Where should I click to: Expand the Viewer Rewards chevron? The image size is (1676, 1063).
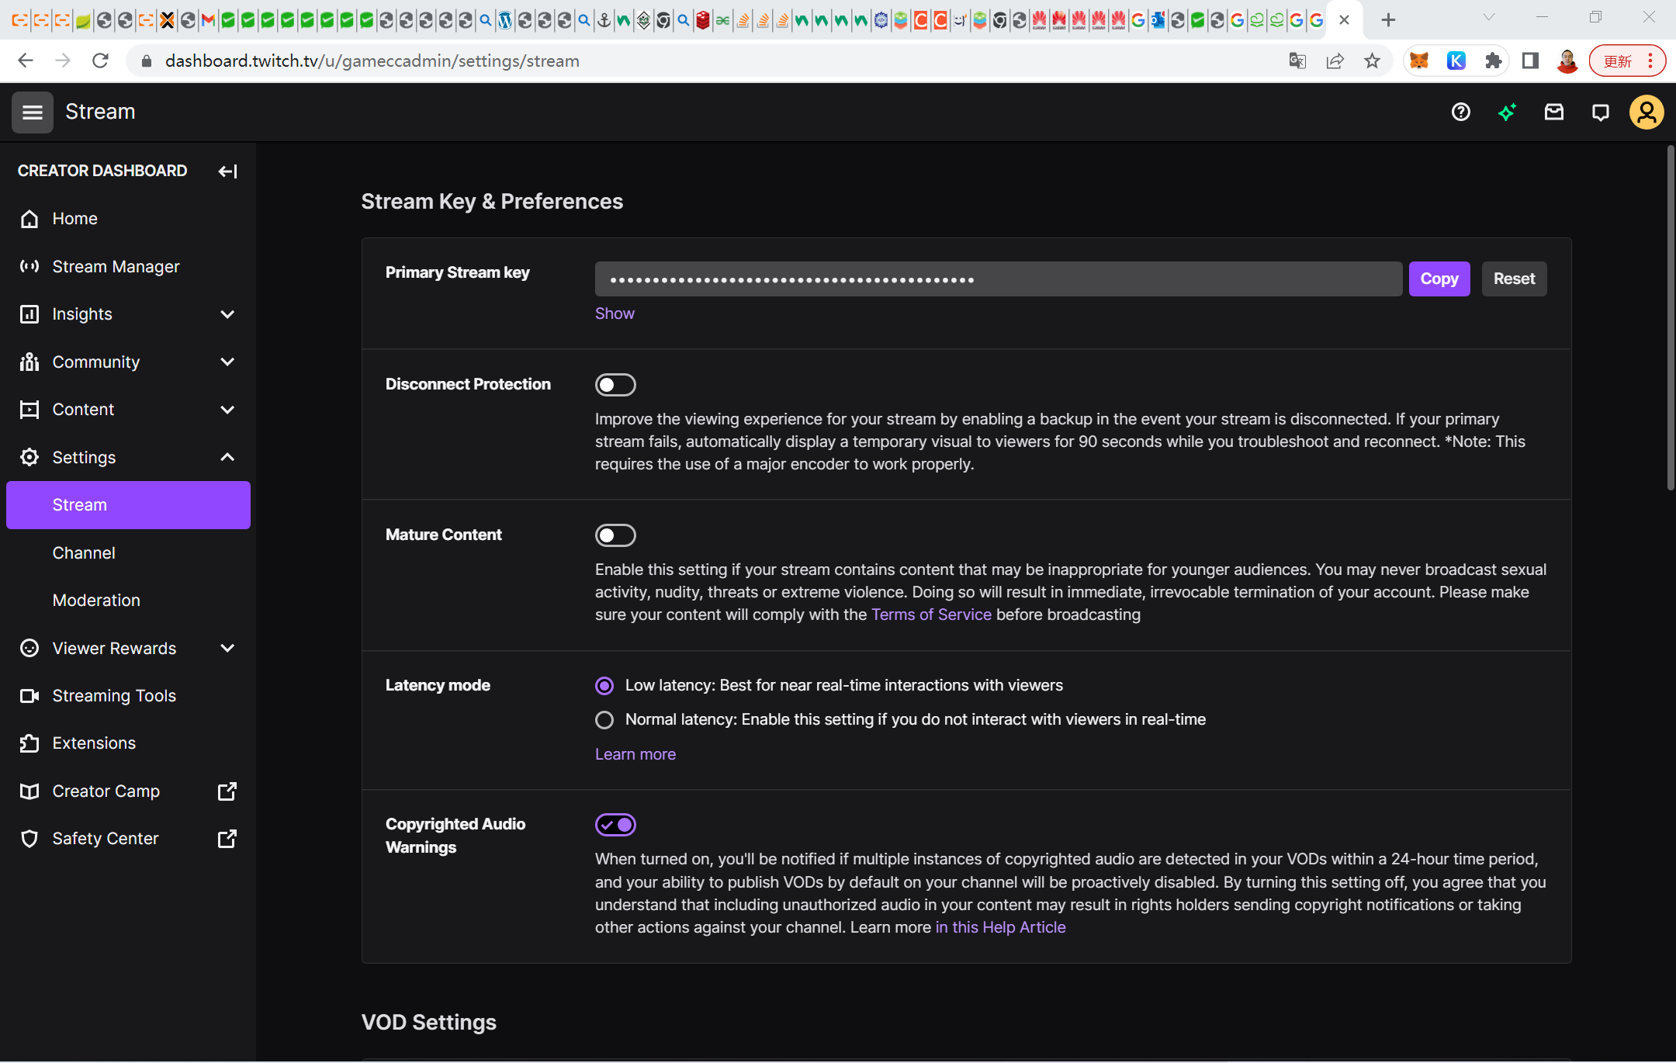227,648
